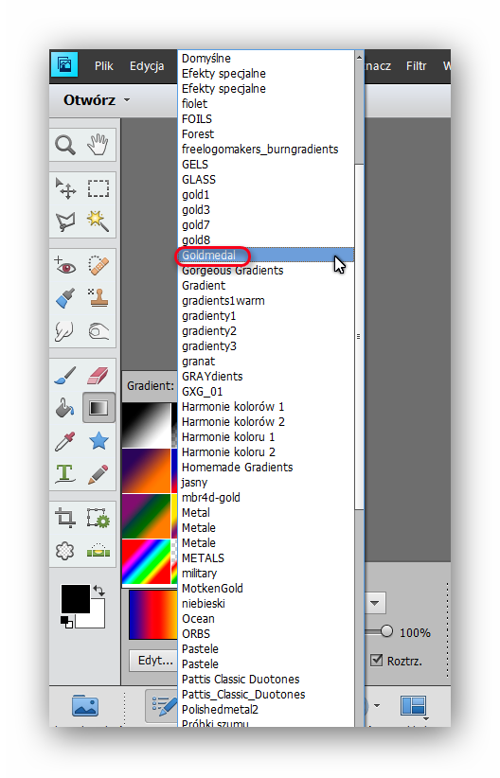Click the gradient list vertical scrollbar thumb
This screenshot has height=778, width=500.
[x=359, y=336]
